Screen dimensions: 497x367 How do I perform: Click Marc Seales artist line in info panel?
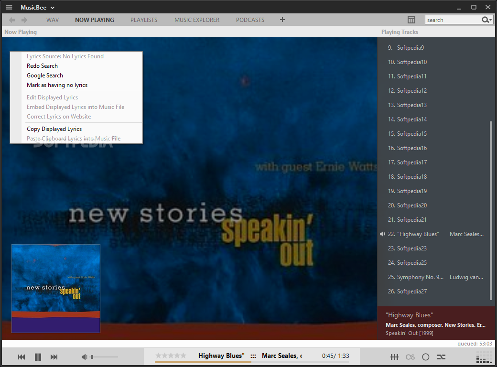click(x=435, y=325)
